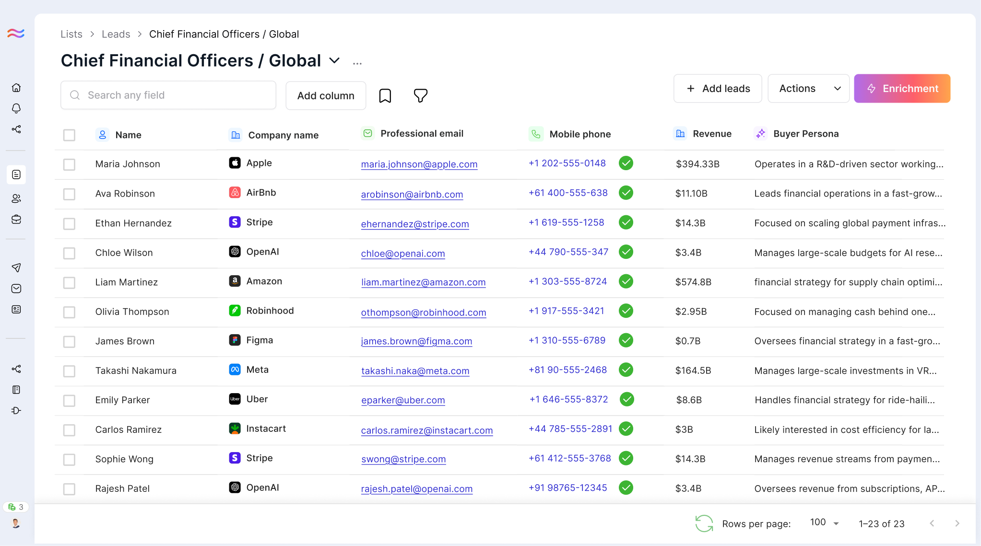Select the Takashi Nakamura row checkbox
Image resolution: width=981 pixels, height=546 pixels.
pyautogui.click(x=69, y=371)
